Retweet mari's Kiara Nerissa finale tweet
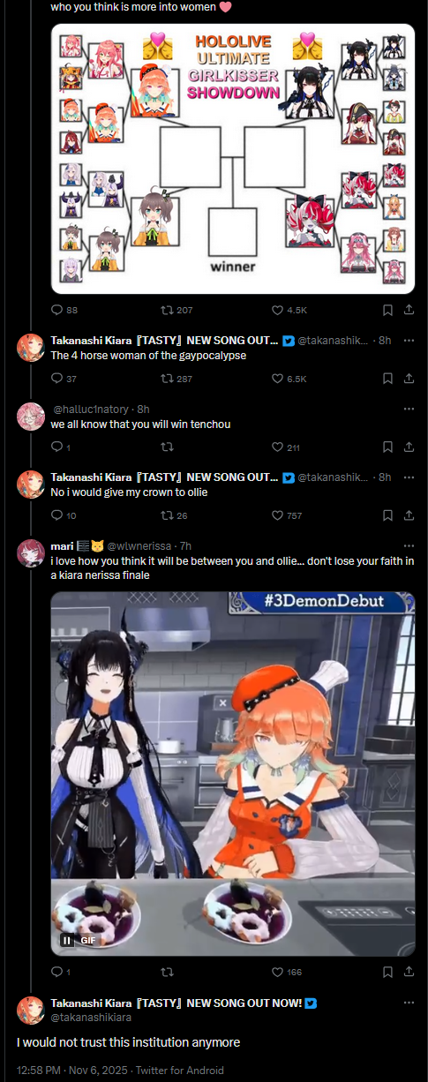Screen dimensions: 428x1082 (165, 972)
